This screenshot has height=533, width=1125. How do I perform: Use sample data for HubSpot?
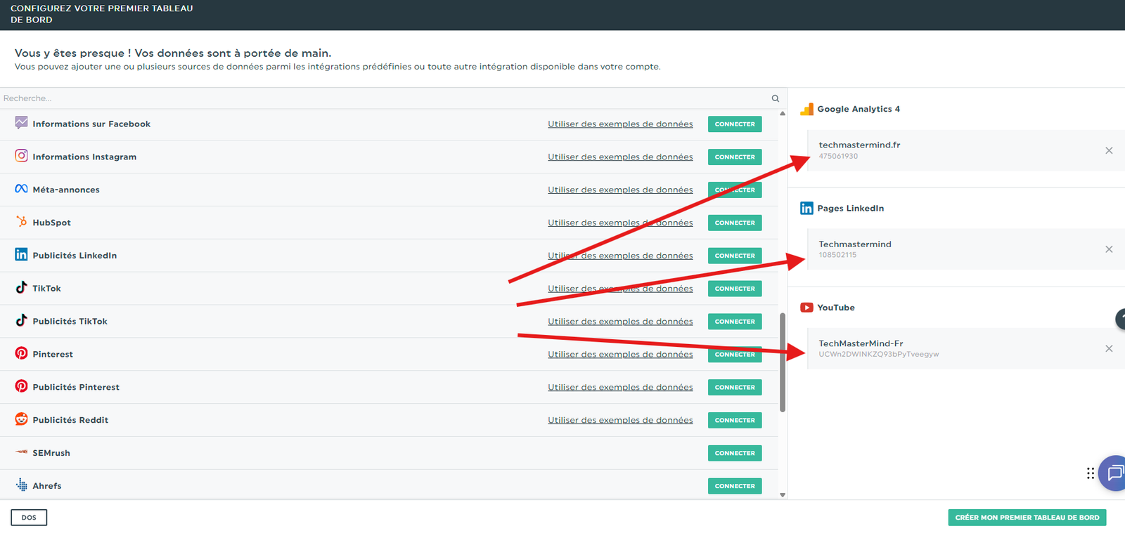click(620, 223)
